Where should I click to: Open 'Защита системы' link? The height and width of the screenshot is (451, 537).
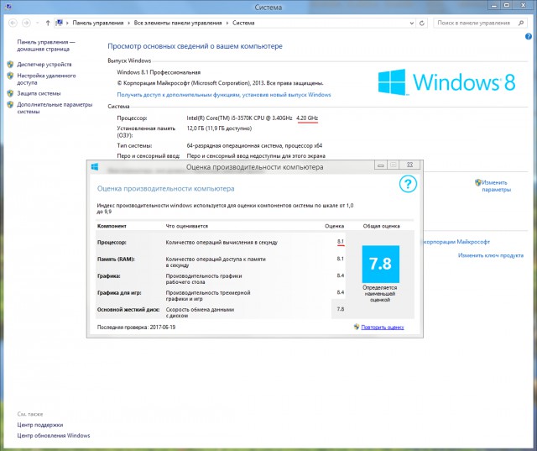click(x=39, y=93)
